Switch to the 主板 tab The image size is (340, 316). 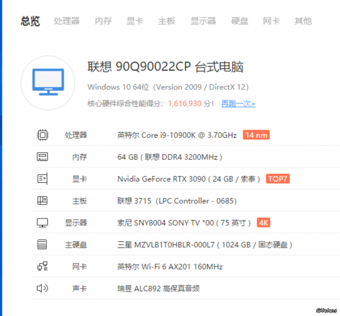167,21
